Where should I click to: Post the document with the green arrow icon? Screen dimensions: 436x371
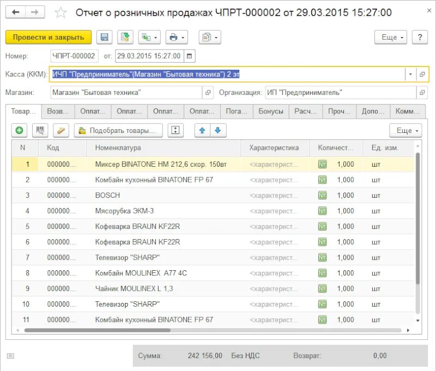click(125, 37)
